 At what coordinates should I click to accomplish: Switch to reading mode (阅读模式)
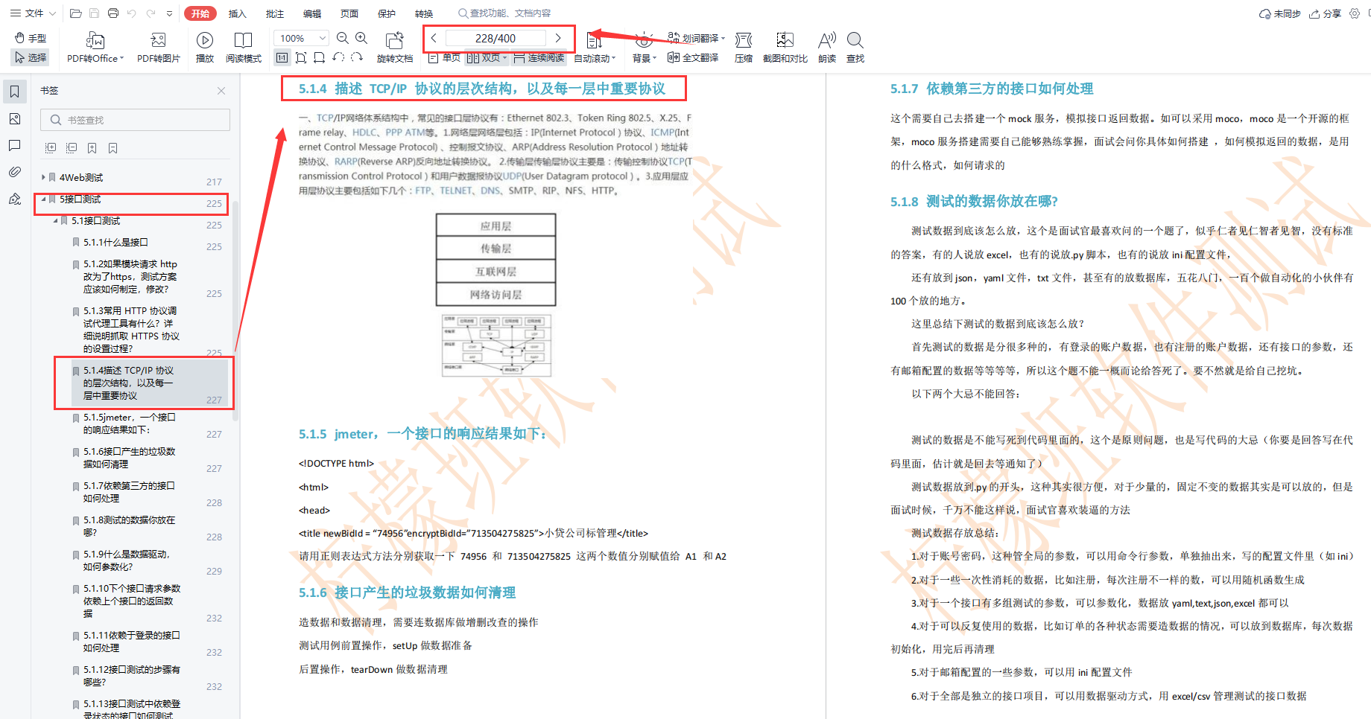click(244, 48)
